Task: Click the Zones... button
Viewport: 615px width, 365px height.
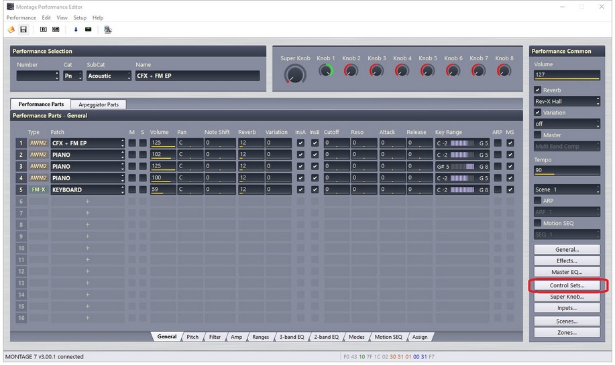Action: [x=567, y=332]
